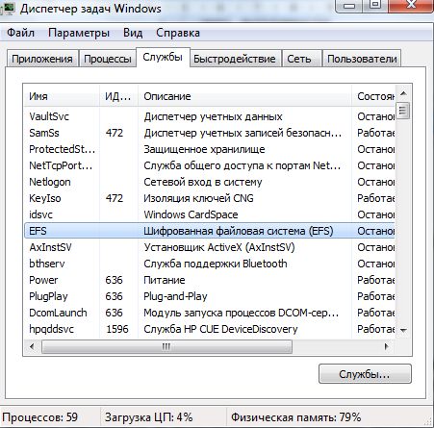Click the horizontal scrollbar left arrow

click(x=32, y=346)
